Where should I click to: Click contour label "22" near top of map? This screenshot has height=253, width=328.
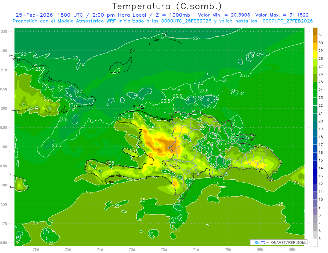pyautogui.click(x=196, y=38)
